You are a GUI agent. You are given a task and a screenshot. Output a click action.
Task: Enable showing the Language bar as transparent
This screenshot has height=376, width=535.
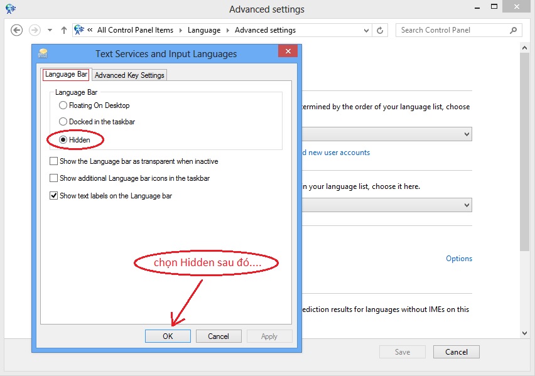[x=54, y=161]
